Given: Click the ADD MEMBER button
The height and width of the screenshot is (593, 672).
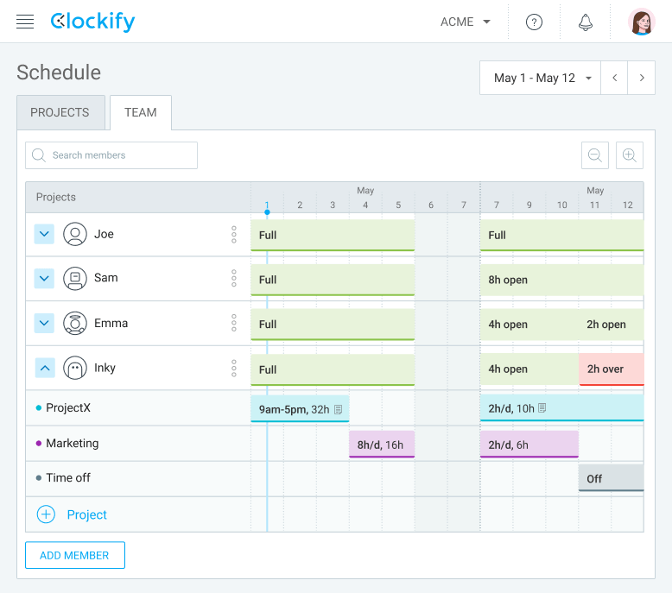Looking at the screenshot, I should point(75,555).
